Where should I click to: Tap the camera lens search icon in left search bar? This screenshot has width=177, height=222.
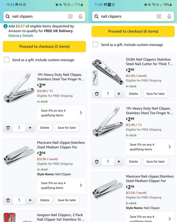point(70,16)
